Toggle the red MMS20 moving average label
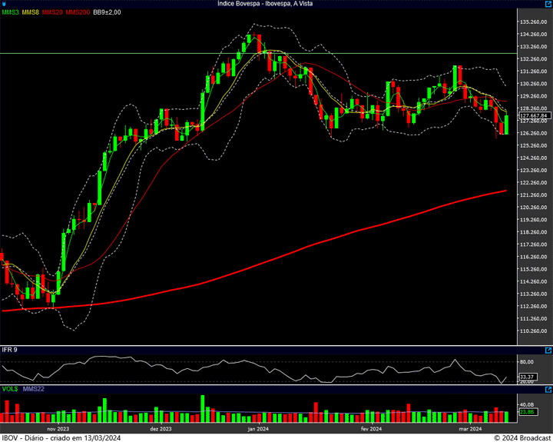Viewport: 553px width, 442px height. tap(52, 12)
